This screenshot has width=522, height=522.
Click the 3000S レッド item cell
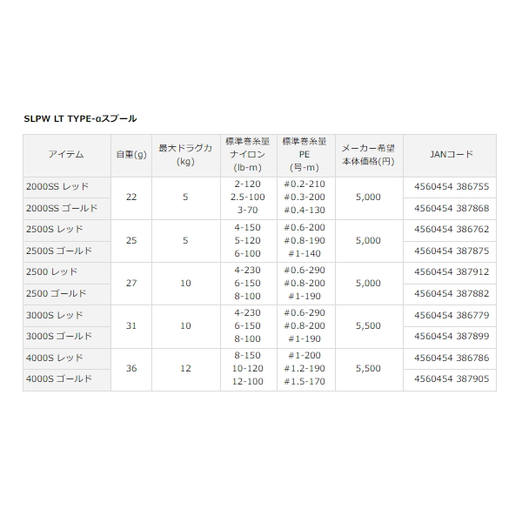click(67, 316)
